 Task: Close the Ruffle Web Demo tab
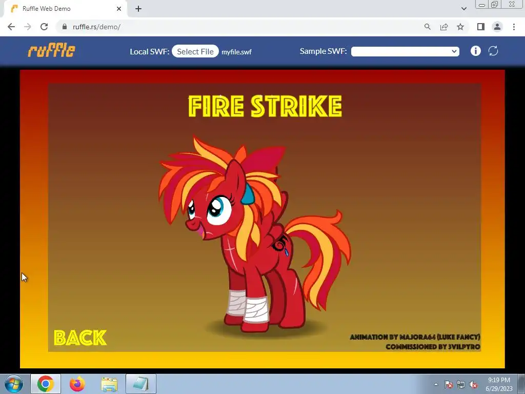(119, 9)
